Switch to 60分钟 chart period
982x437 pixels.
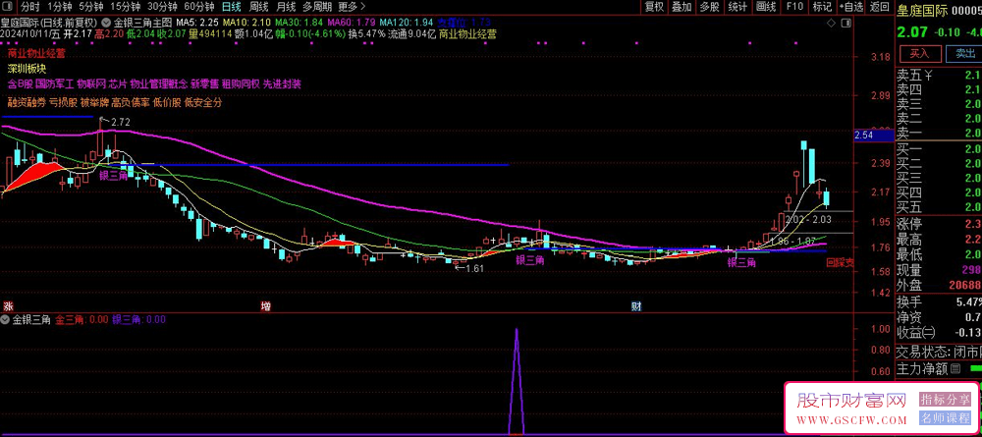199,7
